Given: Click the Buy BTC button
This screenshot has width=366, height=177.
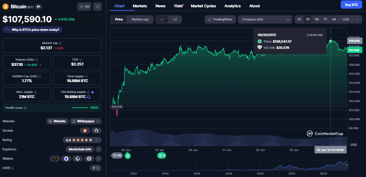Looking at the screenshot, I should [351, 5].
